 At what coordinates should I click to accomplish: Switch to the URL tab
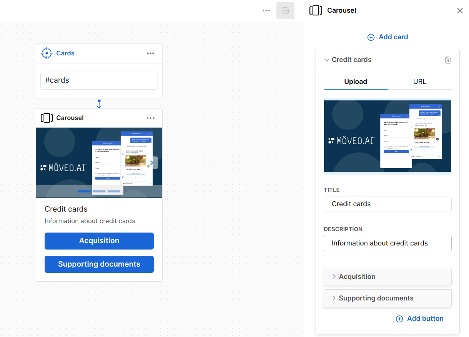[x=419, y=82]
